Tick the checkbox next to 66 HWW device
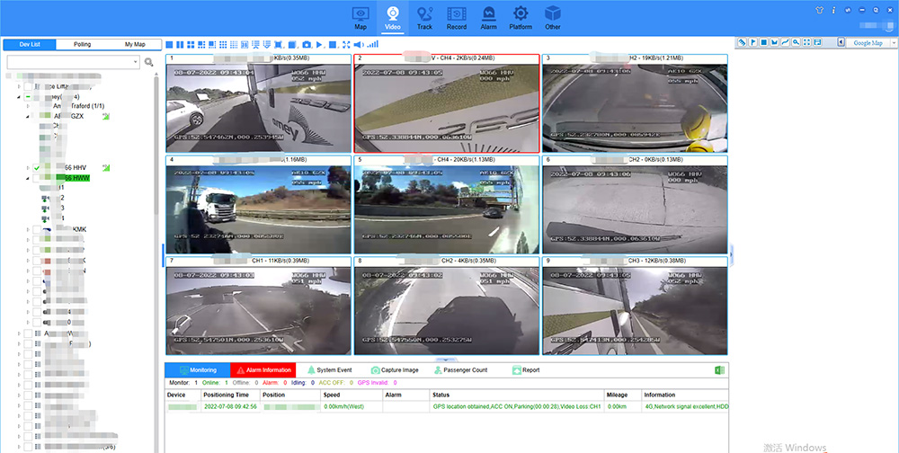Viewport: 899px width, 453px height. 37,179
